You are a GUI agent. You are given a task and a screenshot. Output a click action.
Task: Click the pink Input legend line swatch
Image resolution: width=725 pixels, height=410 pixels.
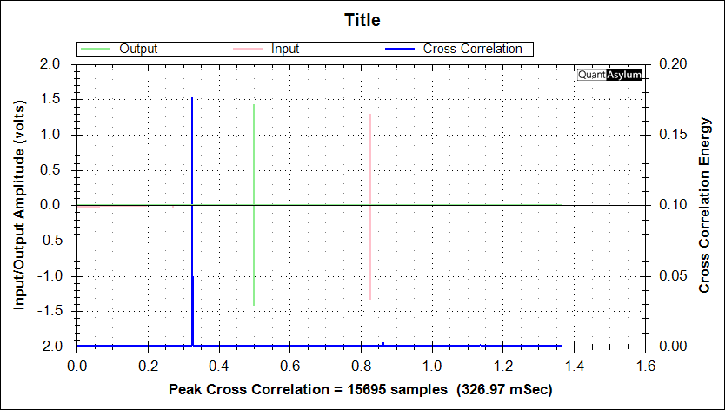248,49
